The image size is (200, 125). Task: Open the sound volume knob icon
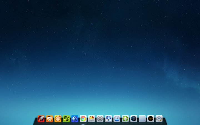pyautogui.click(x=134, y=119)
